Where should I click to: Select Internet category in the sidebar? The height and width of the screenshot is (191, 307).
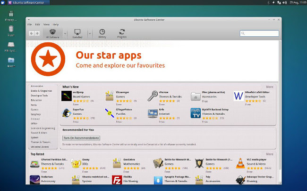coord(35,119)
